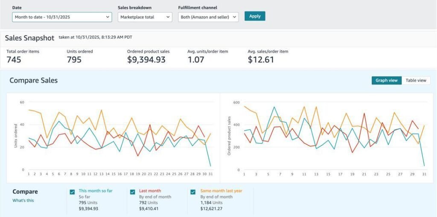Expand the Sales breakdown dropdown
The width and height of the screenshot is (437, 217).
tap(145, 17)
